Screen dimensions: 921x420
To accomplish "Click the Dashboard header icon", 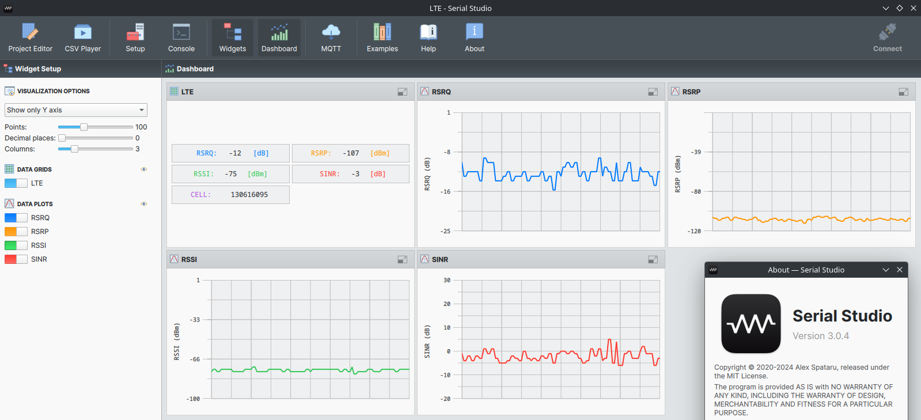I will click(169, 69).
